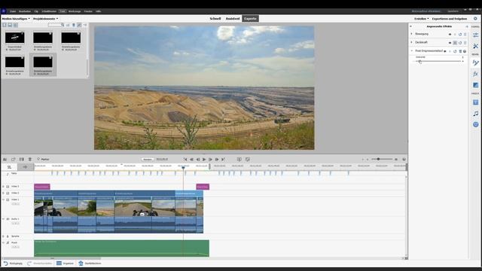Toggle Deckkraft effect eye visibility

pyautogui.click(x=450, y=43)
